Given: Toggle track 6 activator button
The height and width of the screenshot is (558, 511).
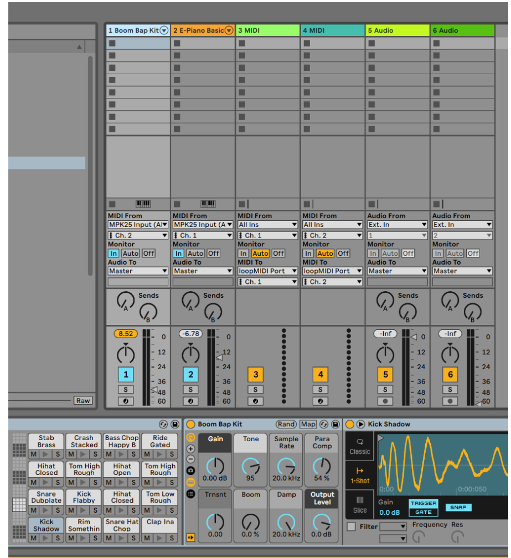Looking at the screenshot, I should pyautogui.click(x=450, y=374).
